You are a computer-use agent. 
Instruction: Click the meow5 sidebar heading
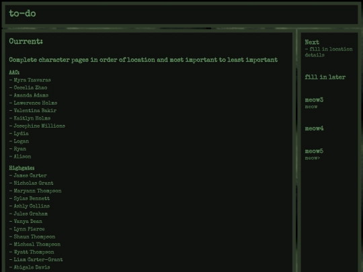[314, 151]
